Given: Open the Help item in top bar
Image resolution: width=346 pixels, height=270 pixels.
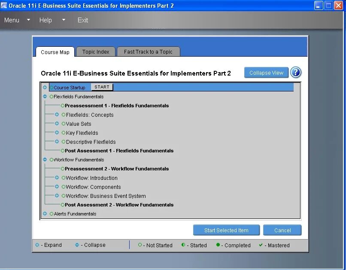Looking at the screenshot, I should (x=46, y=20).
